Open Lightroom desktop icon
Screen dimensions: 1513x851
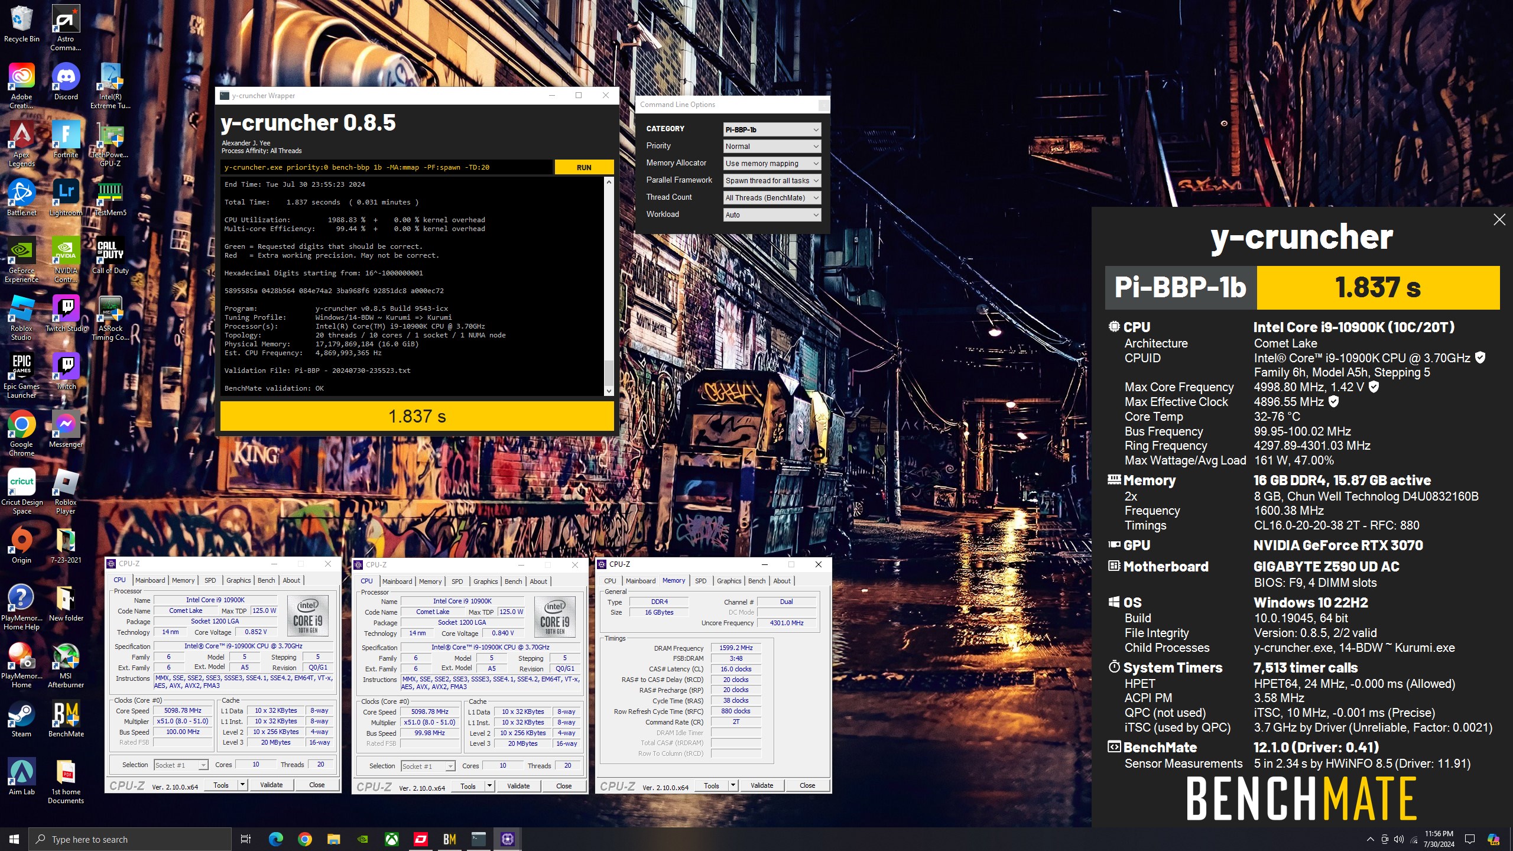click(66, 197)
